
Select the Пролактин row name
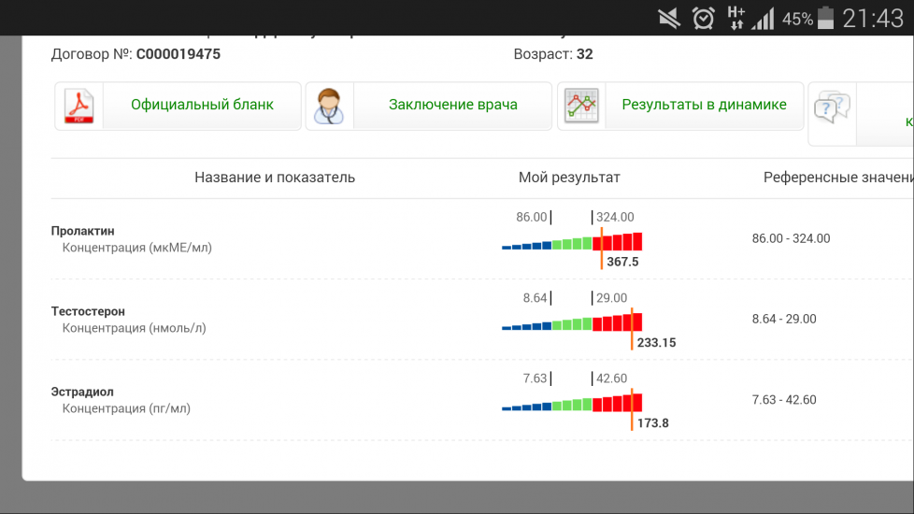click(x=83, y=231)
